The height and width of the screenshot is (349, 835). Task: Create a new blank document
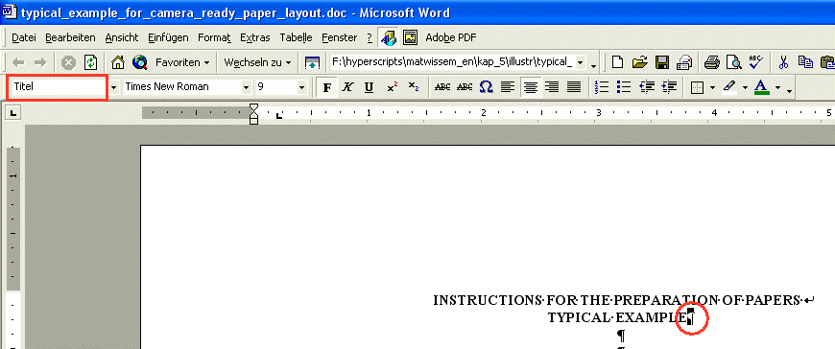coord(617,62)
